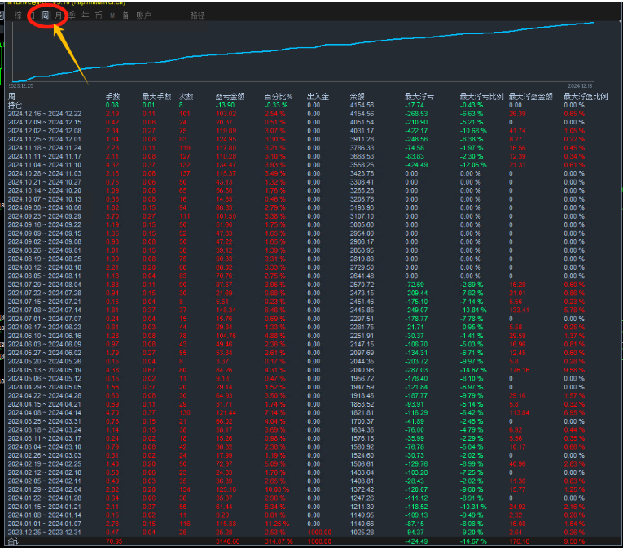Select the 月 (monthly) tab

tap(58, 15)
